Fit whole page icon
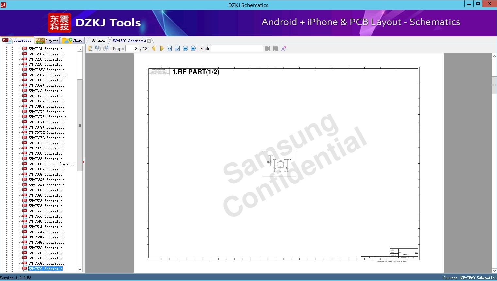 coord(177,48)
